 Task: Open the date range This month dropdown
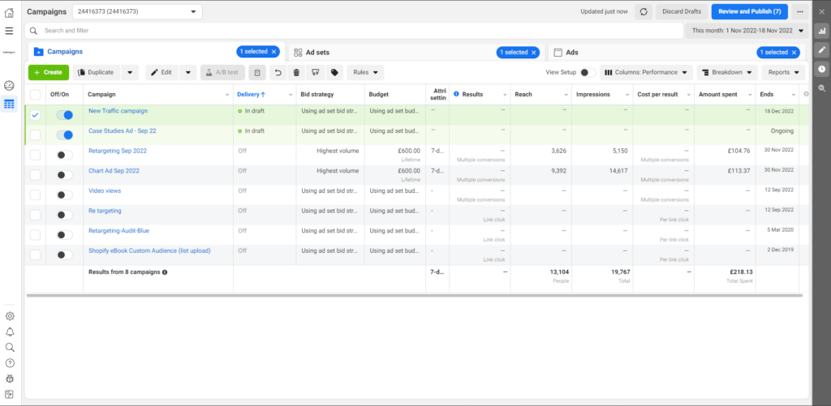tap(747, 31)
